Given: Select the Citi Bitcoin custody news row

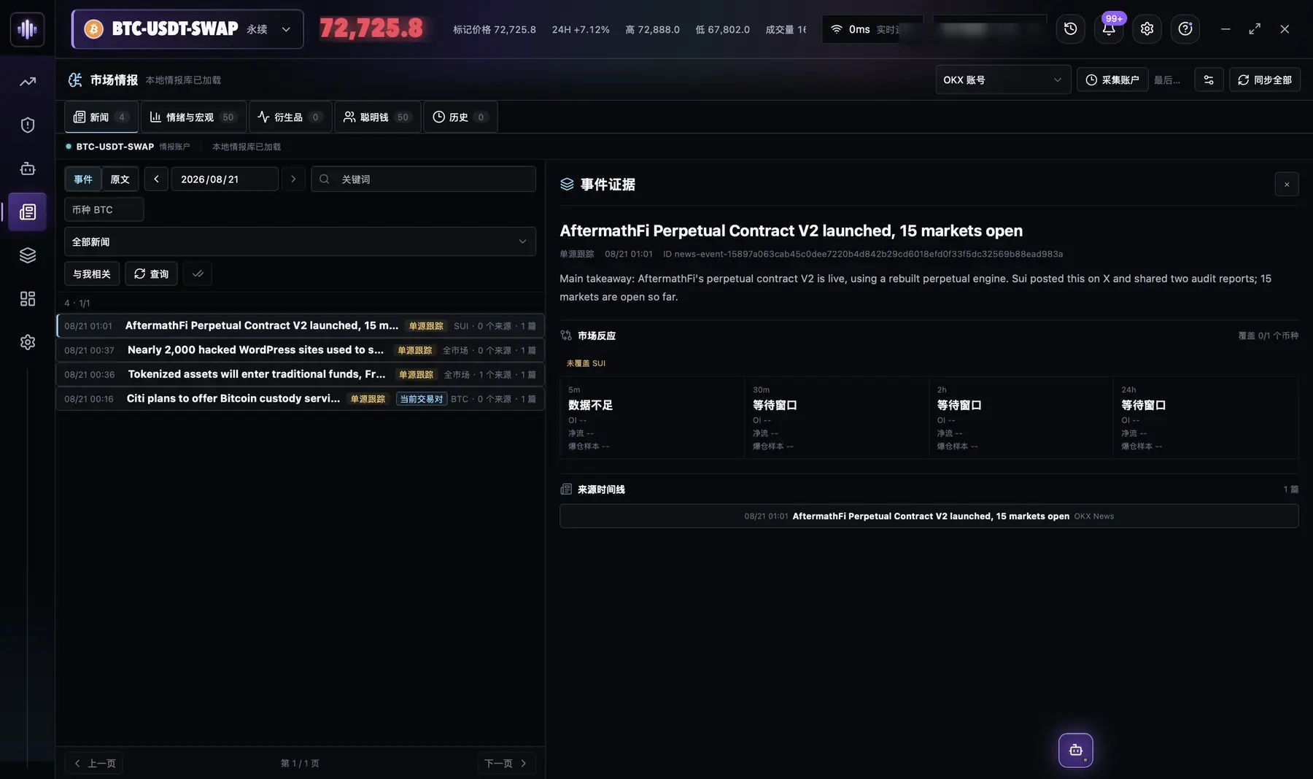Looking at the screenshot, I should [300, 398].
